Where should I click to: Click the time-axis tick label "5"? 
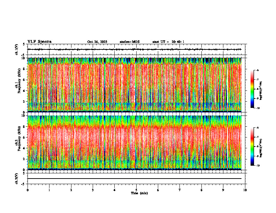pyautogui.click(x=136, y=190)
